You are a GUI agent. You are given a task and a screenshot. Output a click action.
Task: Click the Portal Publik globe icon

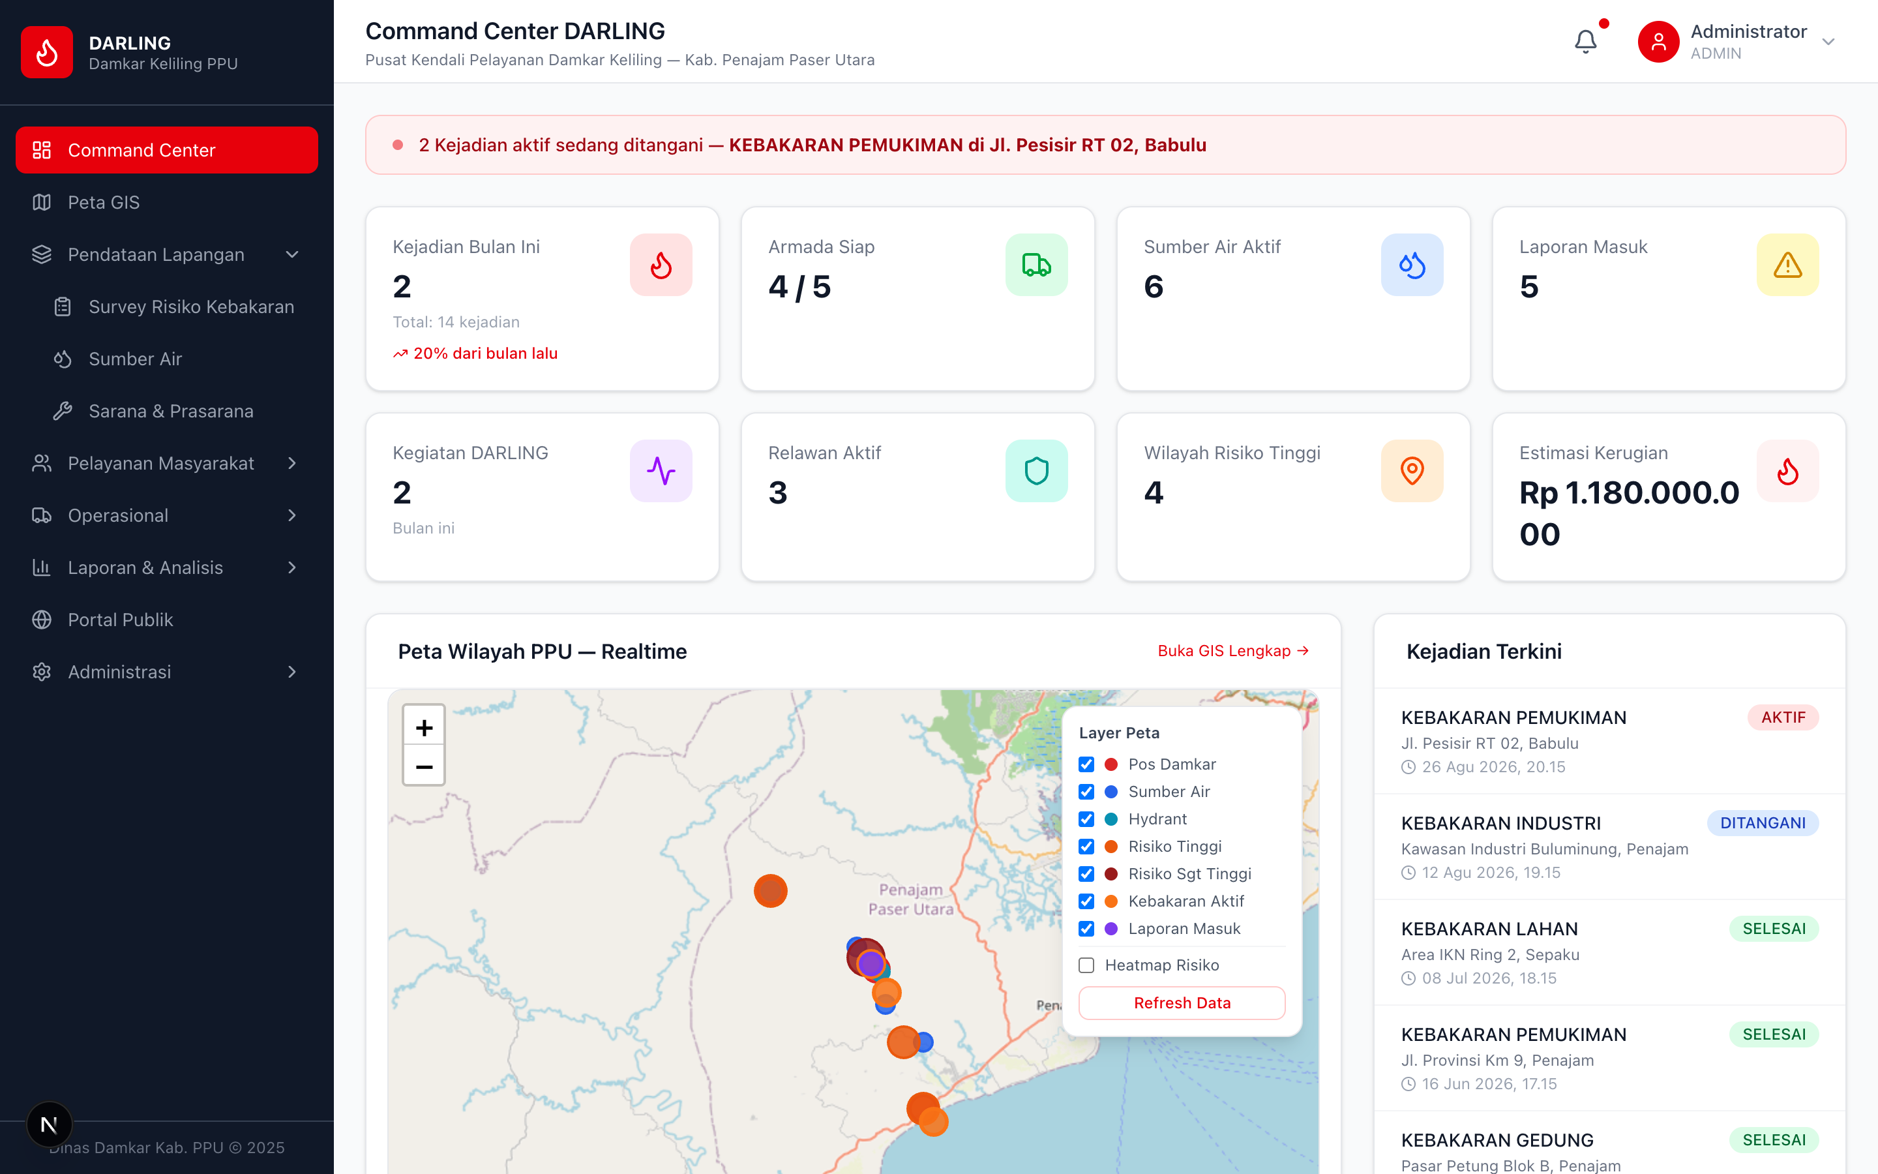click(x=42, y=620)
